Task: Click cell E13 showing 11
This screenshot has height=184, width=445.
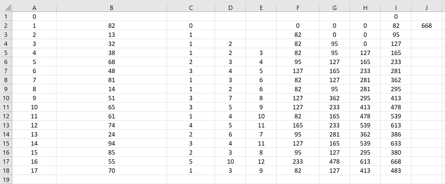Action: [x=261, y=125]
